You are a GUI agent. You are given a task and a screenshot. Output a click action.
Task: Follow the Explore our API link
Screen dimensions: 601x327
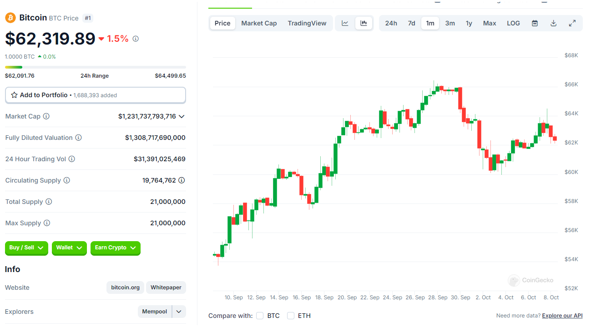click(562, 316)
